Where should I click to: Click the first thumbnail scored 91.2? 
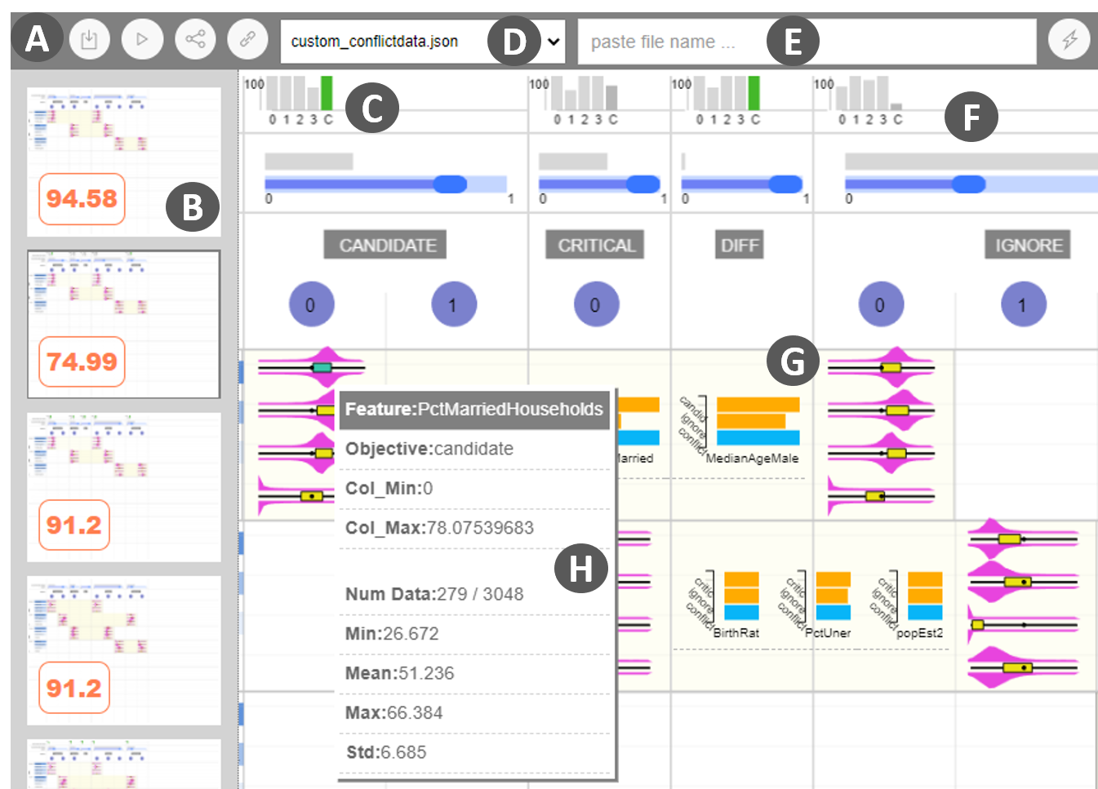[124, 487]
